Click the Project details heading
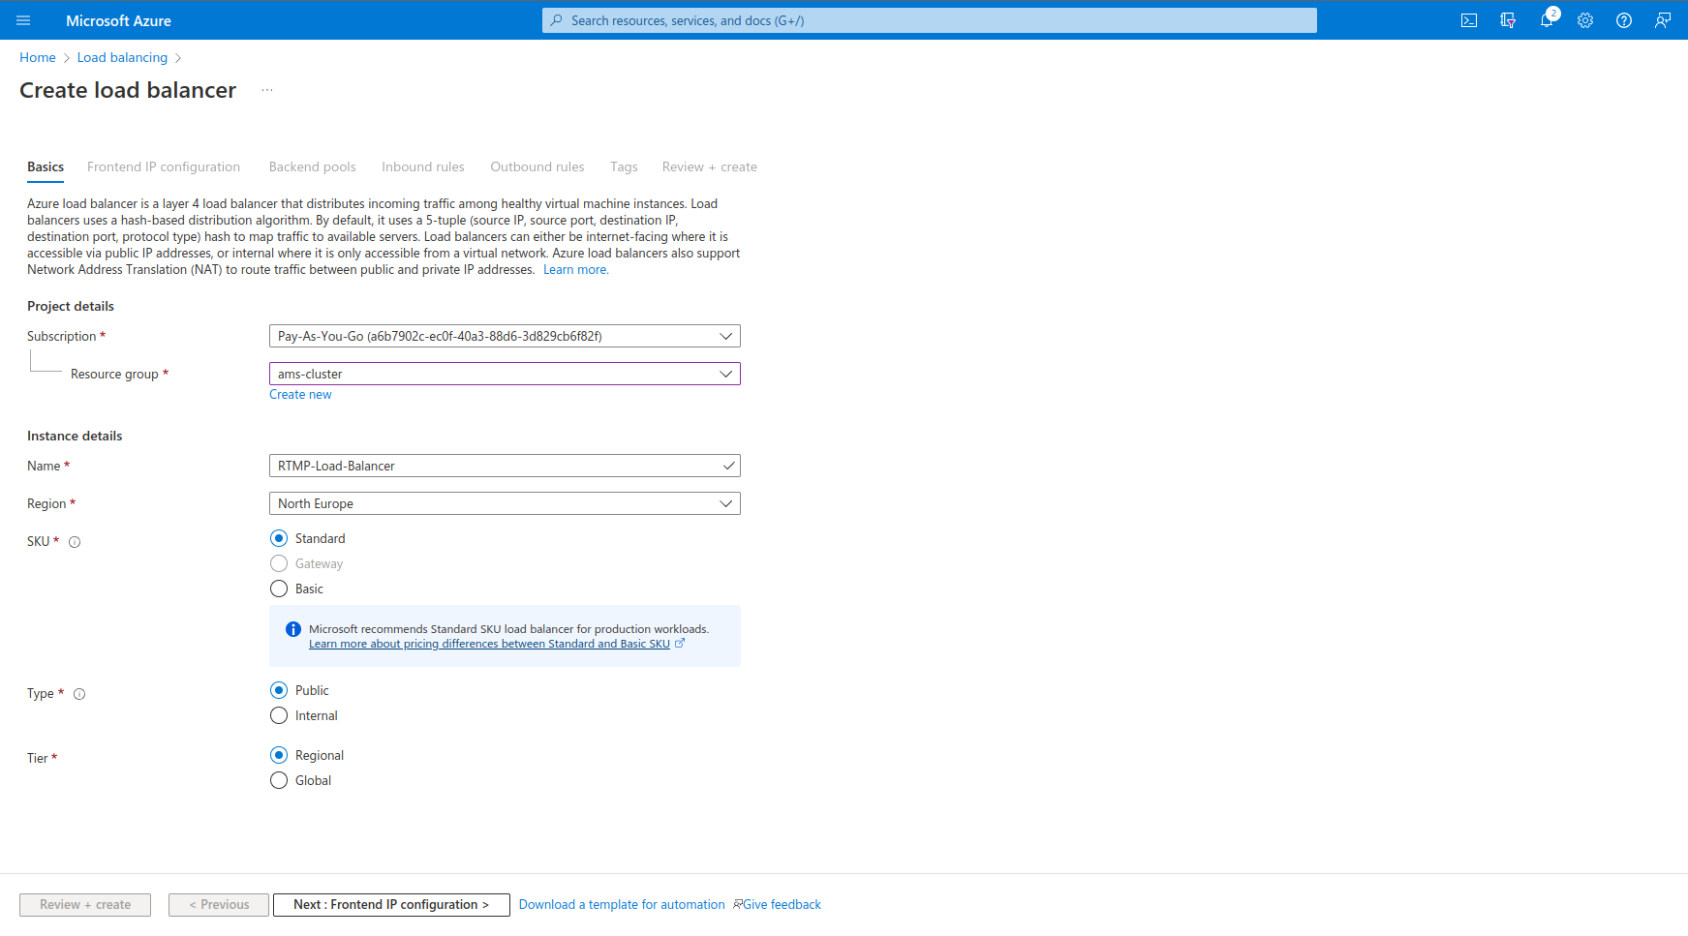Screen dimensions: 1688x936 pyautogui.click(x=71, y=306)
